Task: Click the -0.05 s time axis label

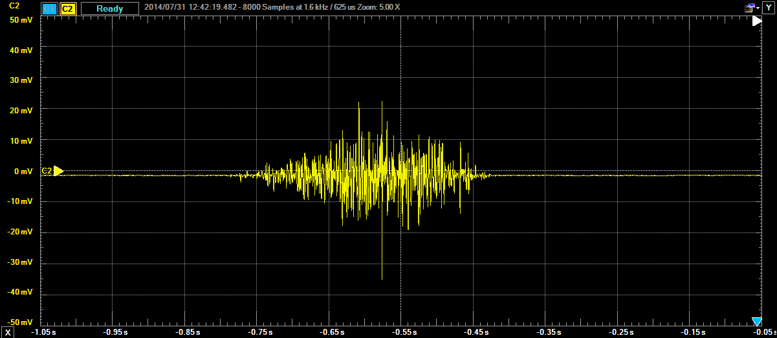Action: click(x=764, y=332)
